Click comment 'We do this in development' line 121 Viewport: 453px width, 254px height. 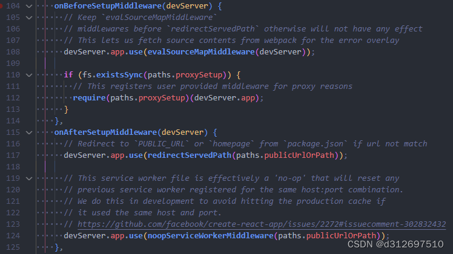[x=225, y=201]
